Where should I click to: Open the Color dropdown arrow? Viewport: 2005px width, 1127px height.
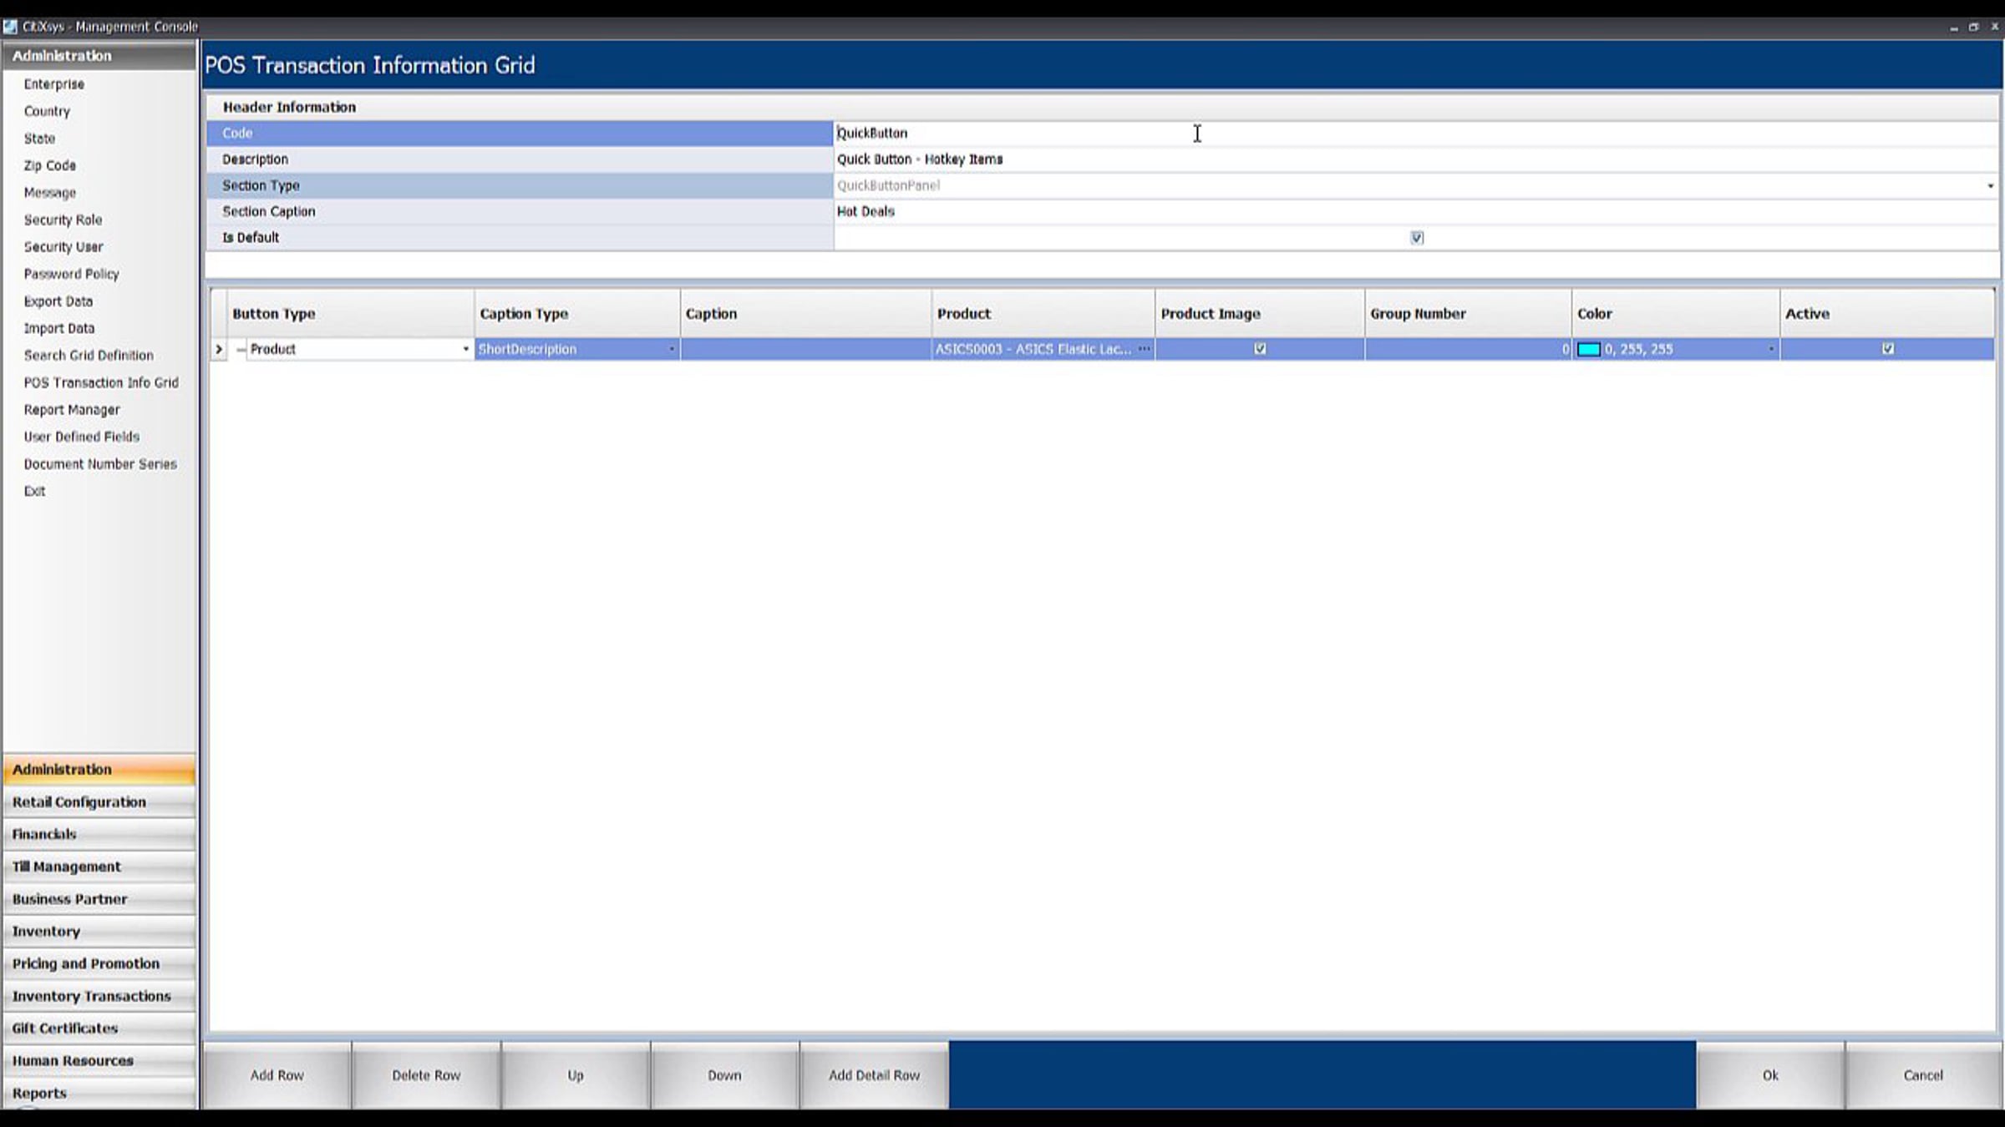1770,349
